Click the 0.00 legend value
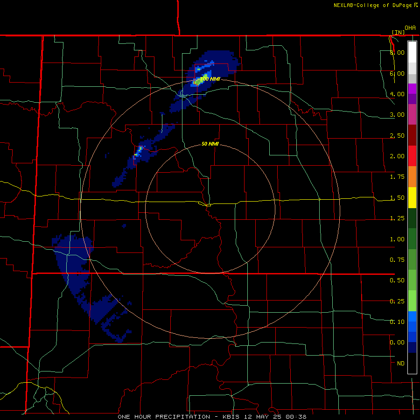The width and height of the screenshot is (420, 420). tap(397, 343)
